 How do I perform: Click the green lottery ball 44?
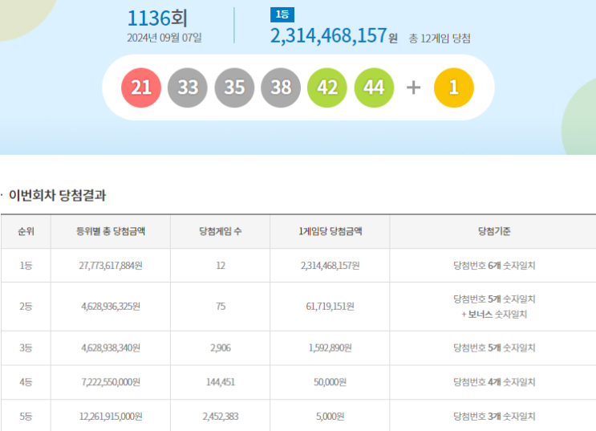pyautogui.click(x=374, y=87)
